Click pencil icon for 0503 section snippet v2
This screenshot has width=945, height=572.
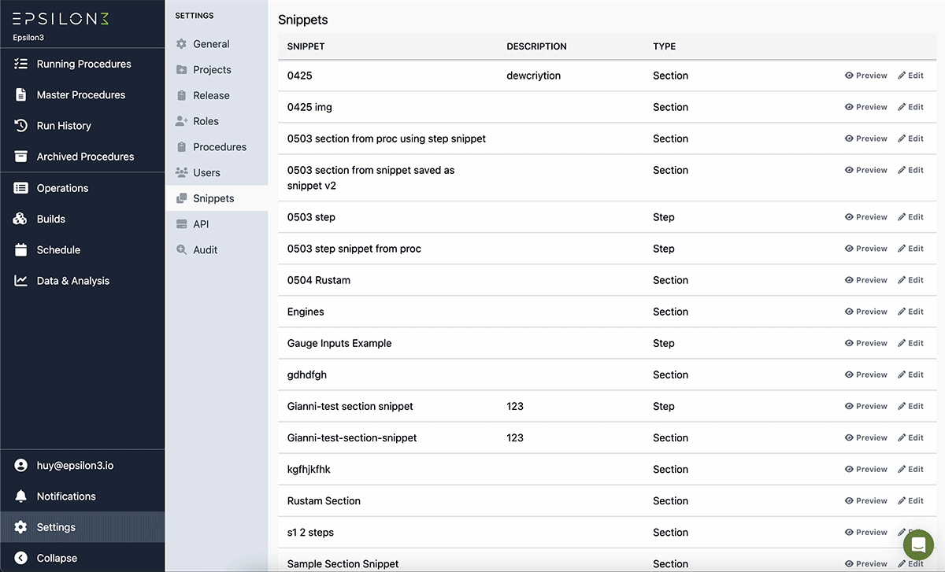pyautogui.click(x=902, y=170)
